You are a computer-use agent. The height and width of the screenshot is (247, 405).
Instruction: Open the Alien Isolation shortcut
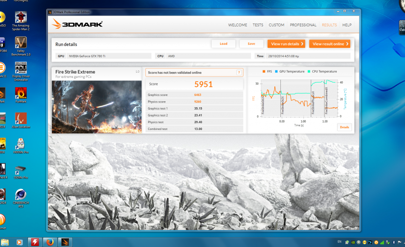pos(21,120)
